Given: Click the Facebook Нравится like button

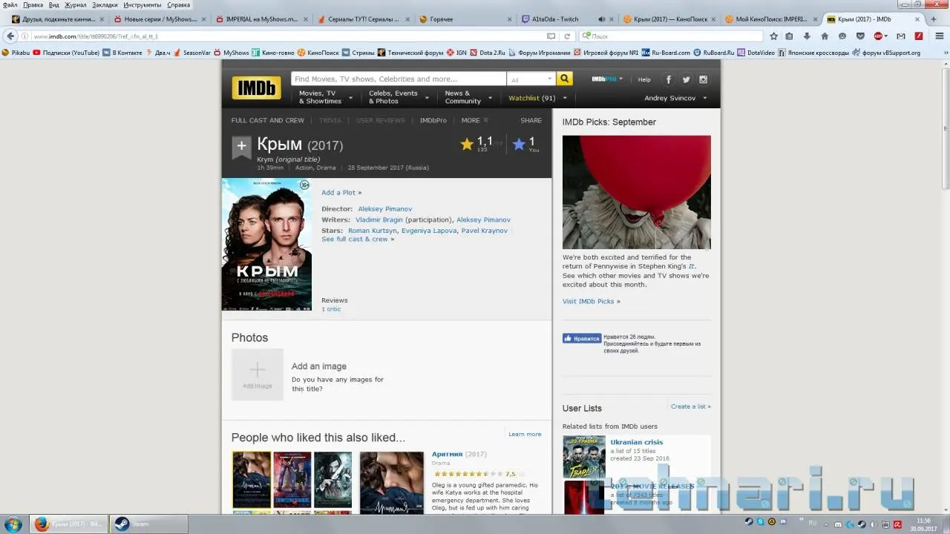Looking at the screenshot, I should (582, 338).
